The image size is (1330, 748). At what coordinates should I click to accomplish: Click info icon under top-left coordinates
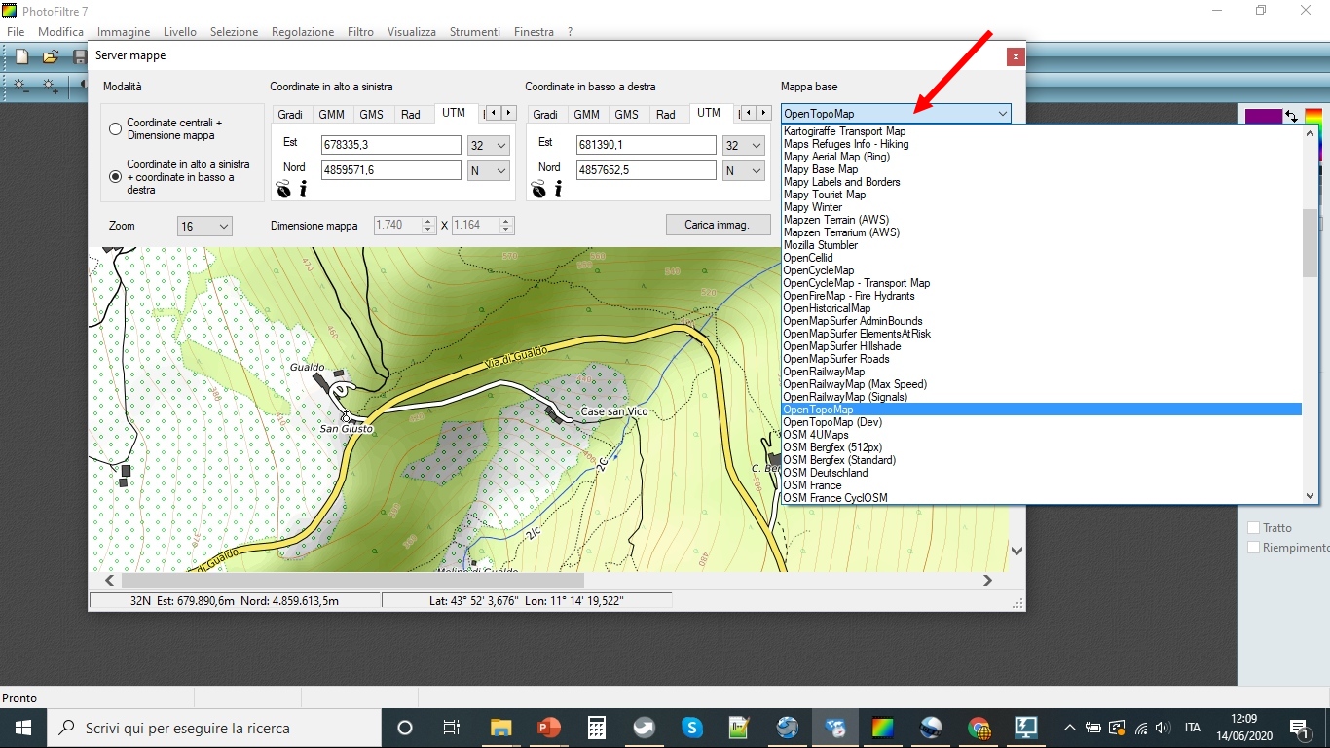[x=303, y=189]
